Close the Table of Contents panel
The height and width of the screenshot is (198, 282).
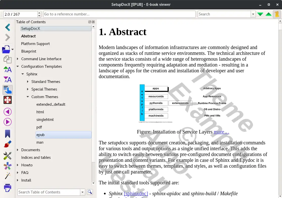point(93,22)
